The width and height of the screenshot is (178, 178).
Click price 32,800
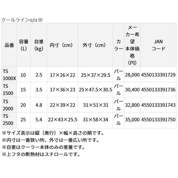(132, 105)
